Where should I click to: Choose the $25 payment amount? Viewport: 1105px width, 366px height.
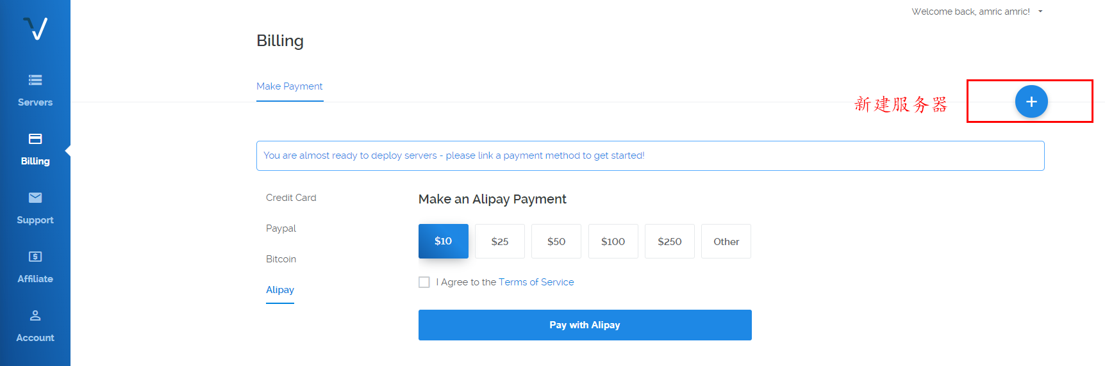(500, 241)
